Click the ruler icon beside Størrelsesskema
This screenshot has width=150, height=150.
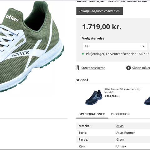78,68
